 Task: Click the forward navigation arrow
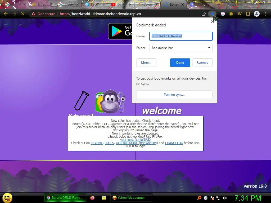coord(14,14)
